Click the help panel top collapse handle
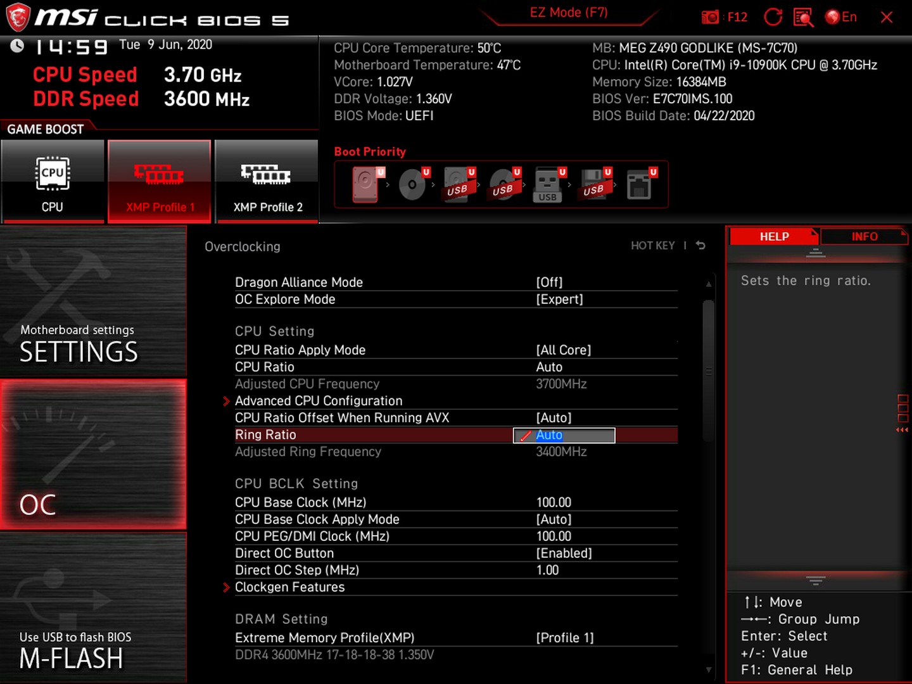The width and height of the screenshot is (912, 684). pos(815,253)
